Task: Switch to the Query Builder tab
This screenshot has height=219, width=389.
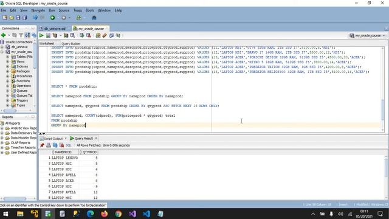Action: click(x=71, y=44)
